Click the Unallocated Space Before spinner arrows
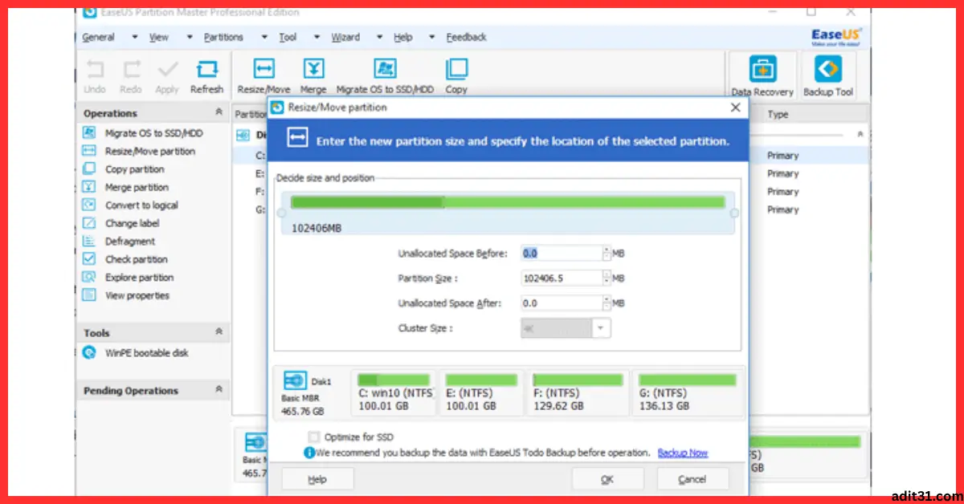The image size is (964, 504). 607,254
